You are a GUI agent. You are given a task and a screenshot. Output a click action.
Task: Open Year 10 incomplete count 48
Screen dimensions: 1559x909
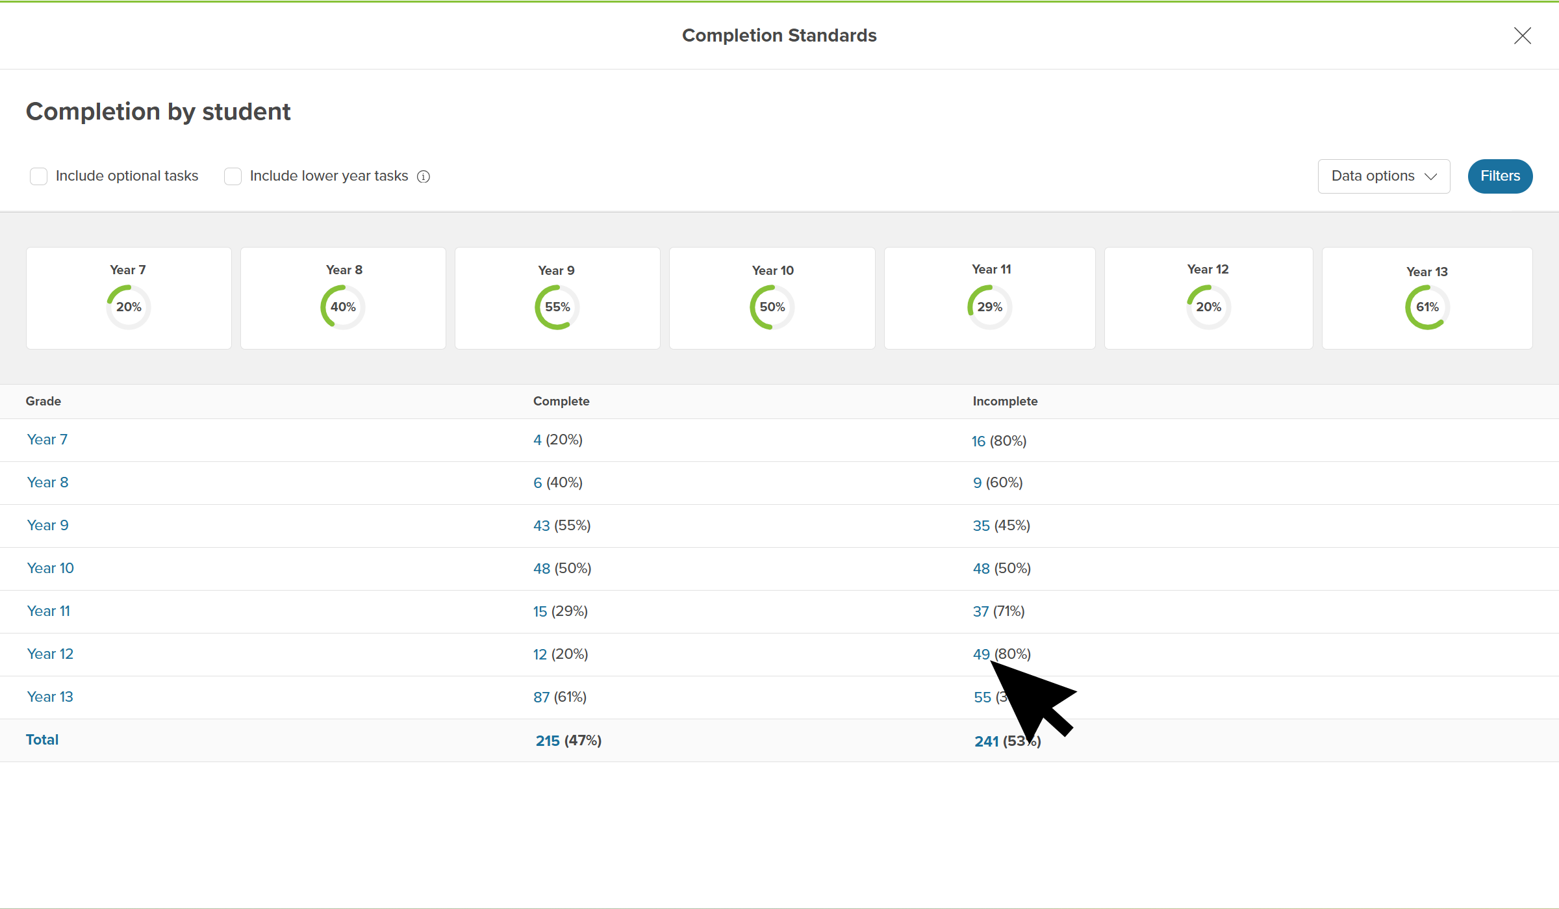click(981, 569)
